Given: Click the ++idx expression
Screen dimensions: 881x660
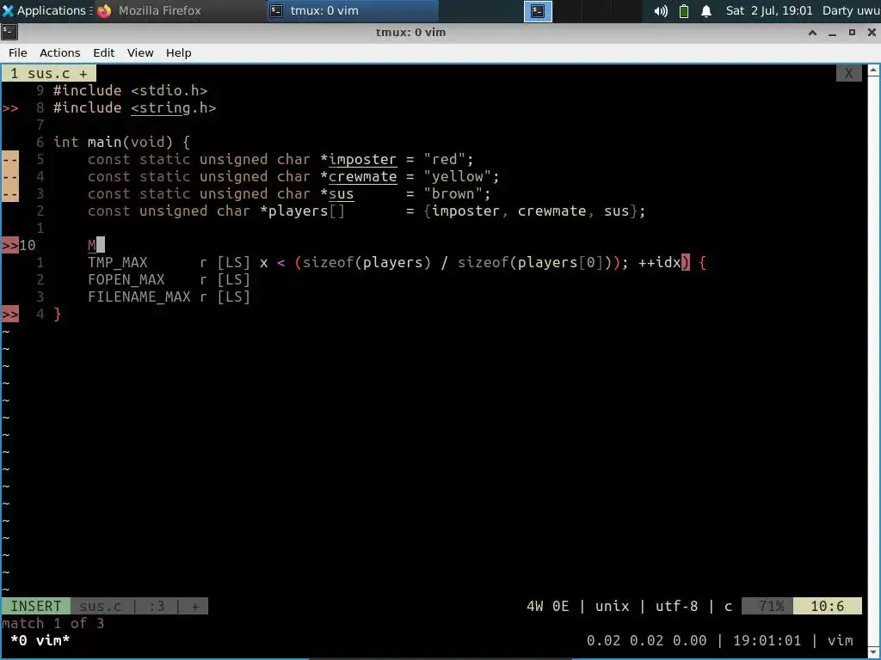Looking at the screenshot, I should pos(659,262).
